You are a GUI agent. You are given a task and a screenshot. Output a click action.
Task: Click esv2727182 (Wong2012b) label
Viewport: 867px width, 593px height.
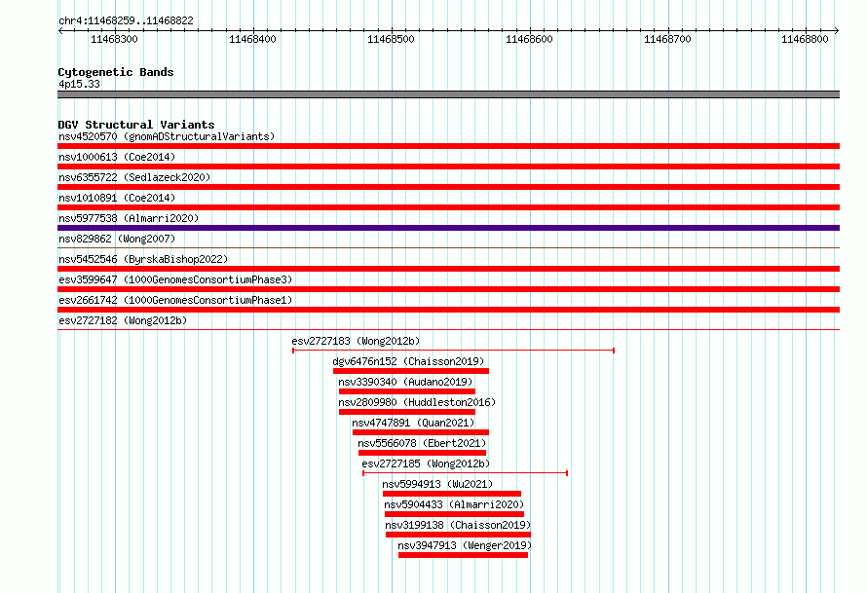123,320
